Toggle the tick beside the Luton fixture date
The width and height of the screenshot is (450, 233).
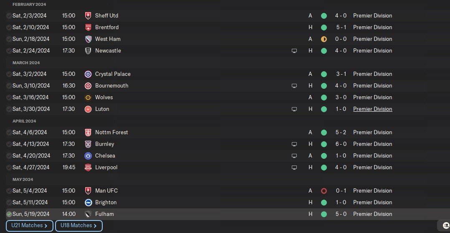click(9, 109)
